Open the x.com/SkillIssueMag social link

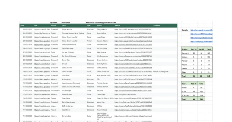[x=201, y=34]
